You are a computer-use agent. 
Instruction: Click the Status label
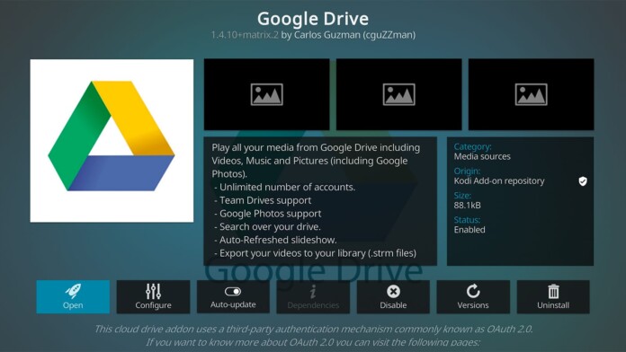467,220
